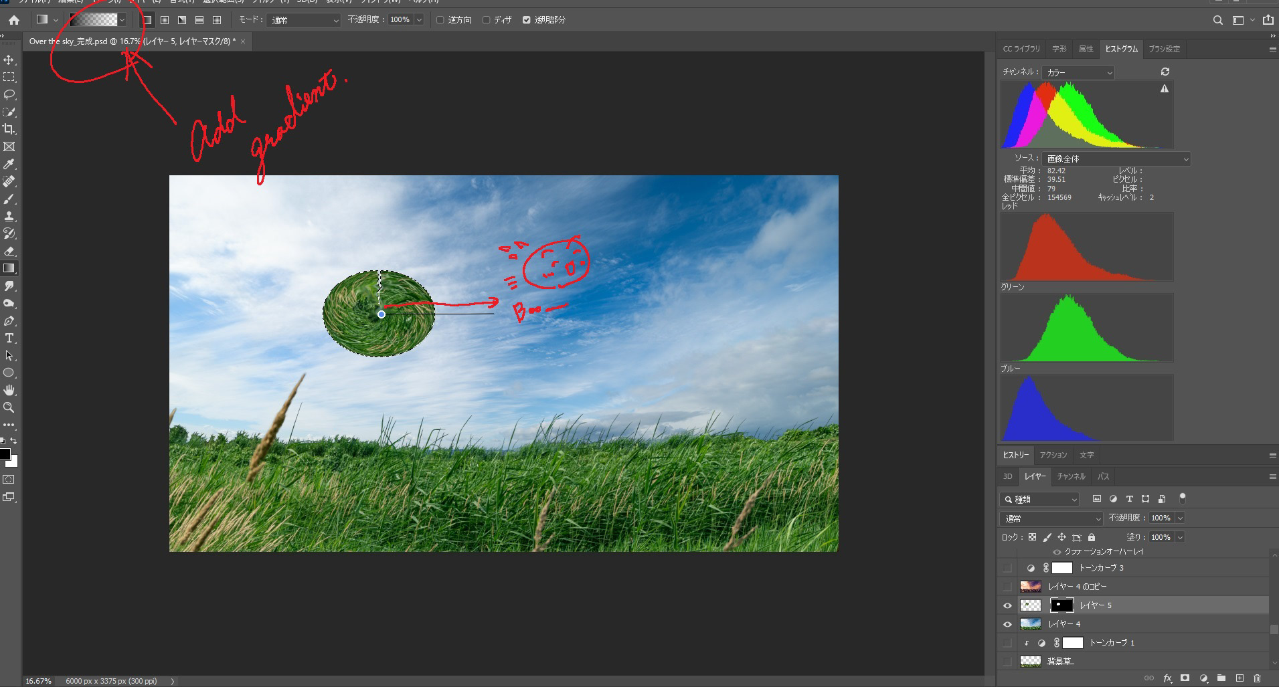Swap foreground and background colors
Image resolution: width=1279 pixels, height=687 pixels.
tap(13, 441)
